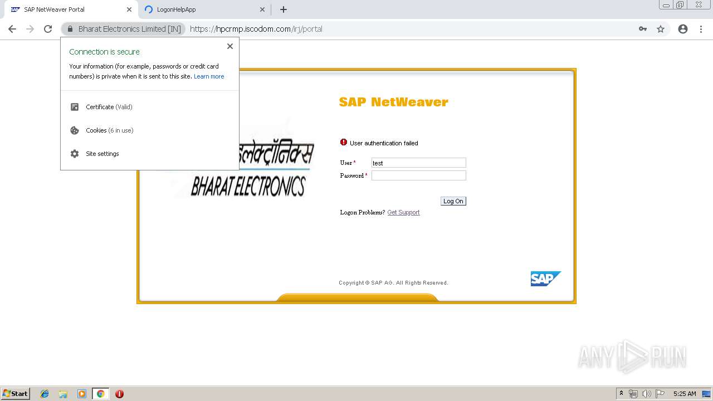Click the address bar URL
The width and height of the screenshot is (713, 401).
(x=256, y=29)
